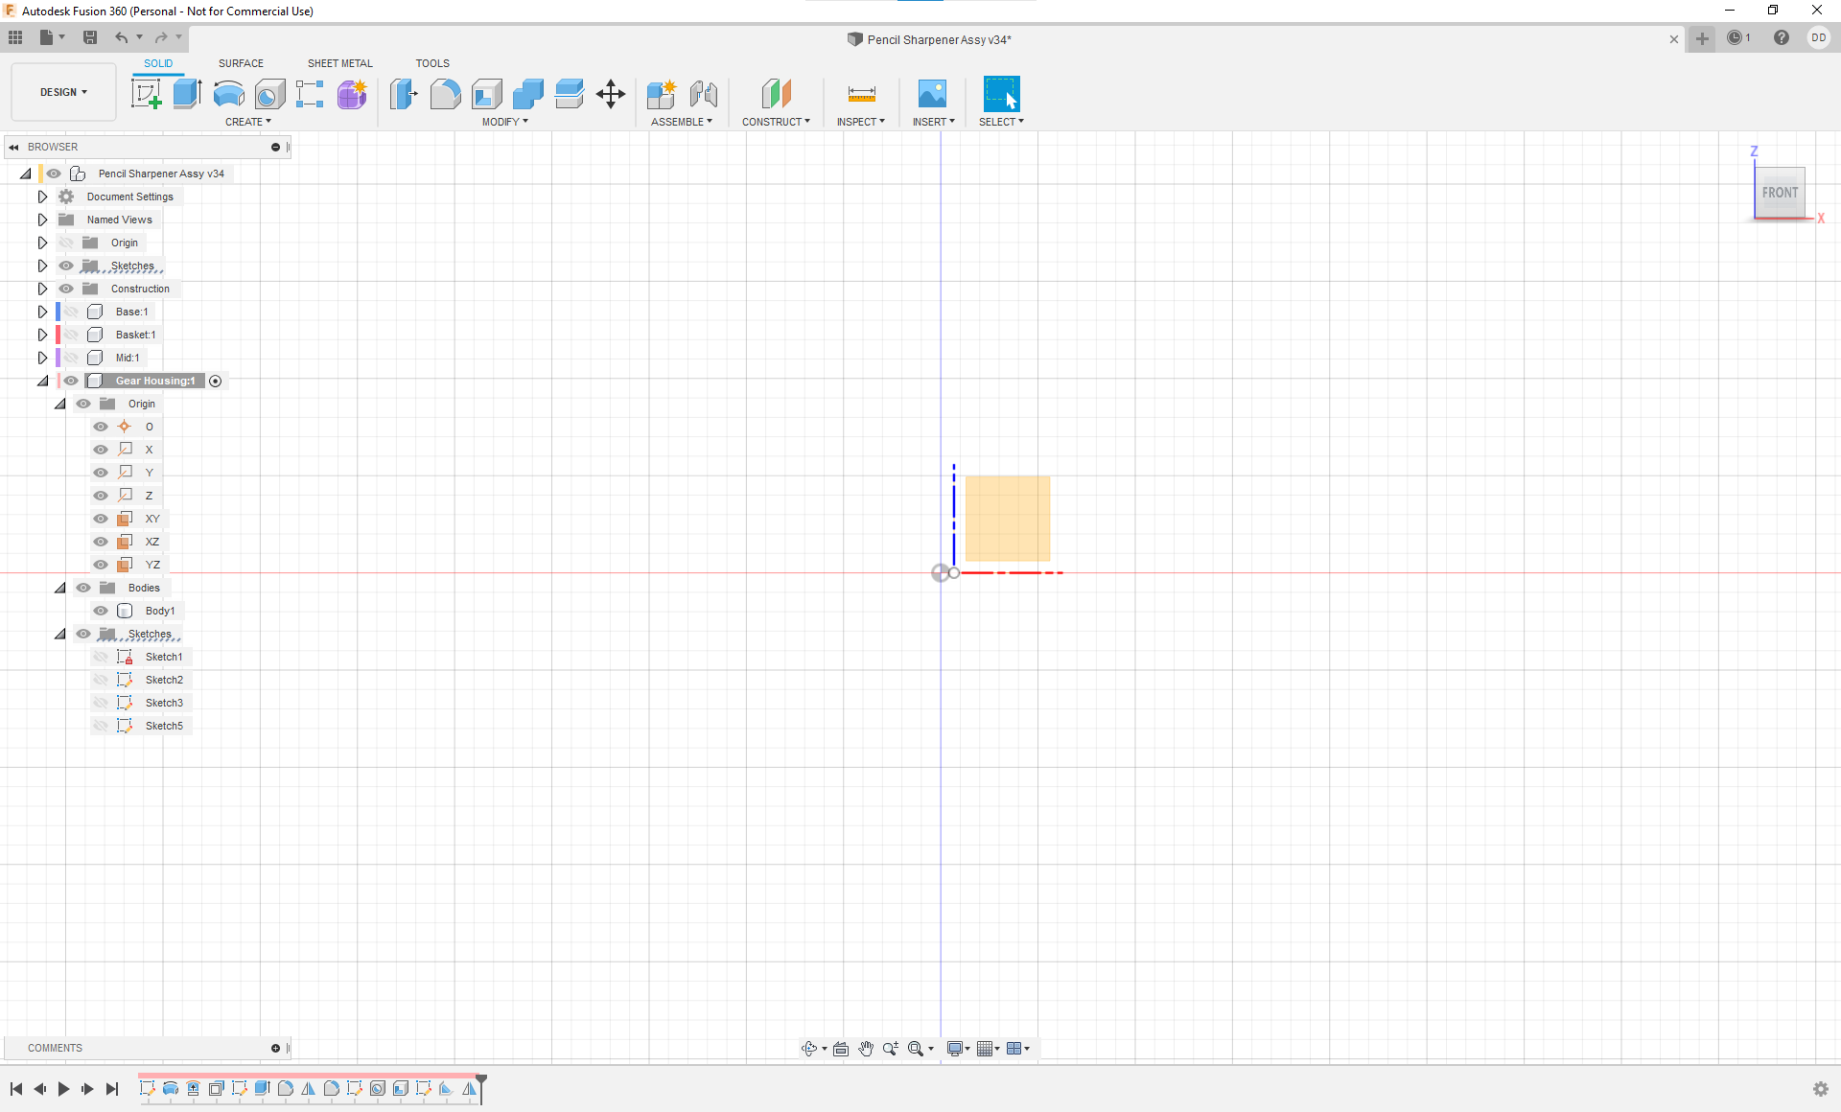Switch to the SURFACE tab

pos(241,63)
